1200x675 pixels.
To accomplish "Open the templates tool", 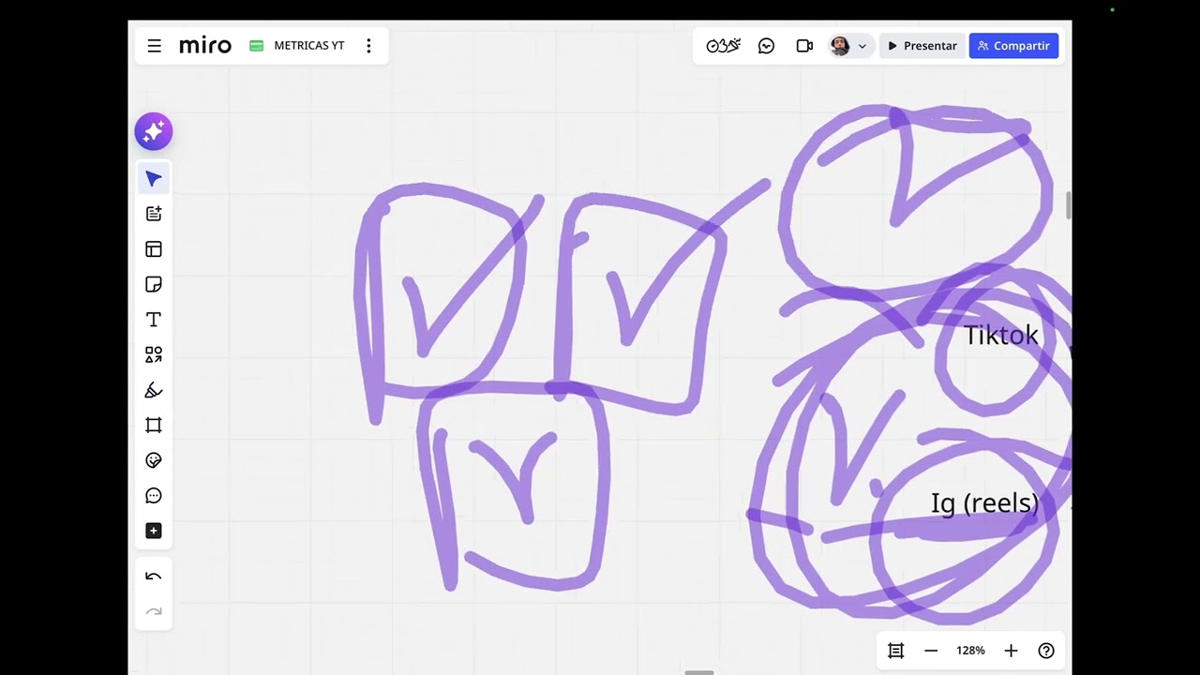I will [154, 214].
